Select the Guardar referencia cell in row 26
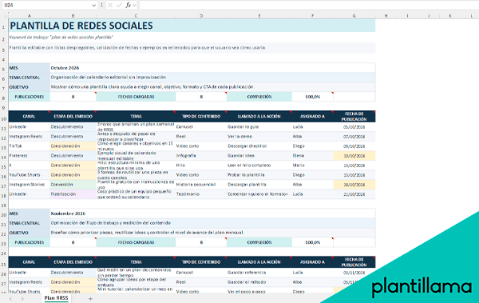Viewport: 479px width, 303px height. pyautogui.click(x=259, y=273)
